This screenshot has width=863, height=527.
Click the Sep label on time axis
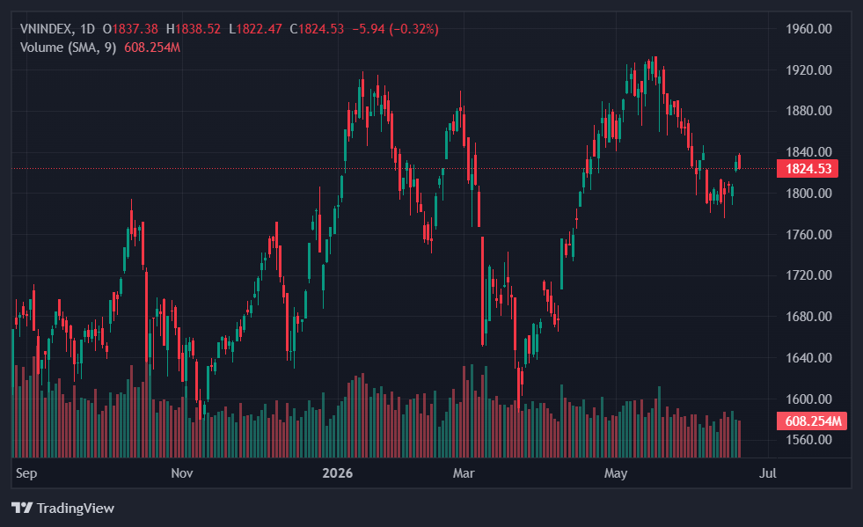(x=26, y=473)
